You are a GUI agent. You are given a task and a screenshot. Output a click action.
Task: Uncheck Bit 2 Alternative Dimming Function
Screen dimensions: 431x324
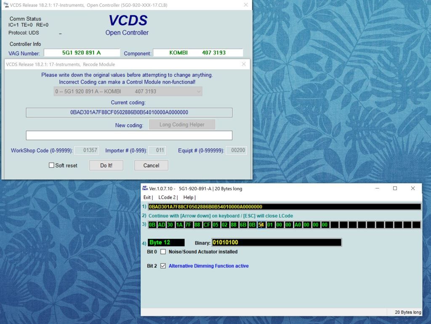163,266
